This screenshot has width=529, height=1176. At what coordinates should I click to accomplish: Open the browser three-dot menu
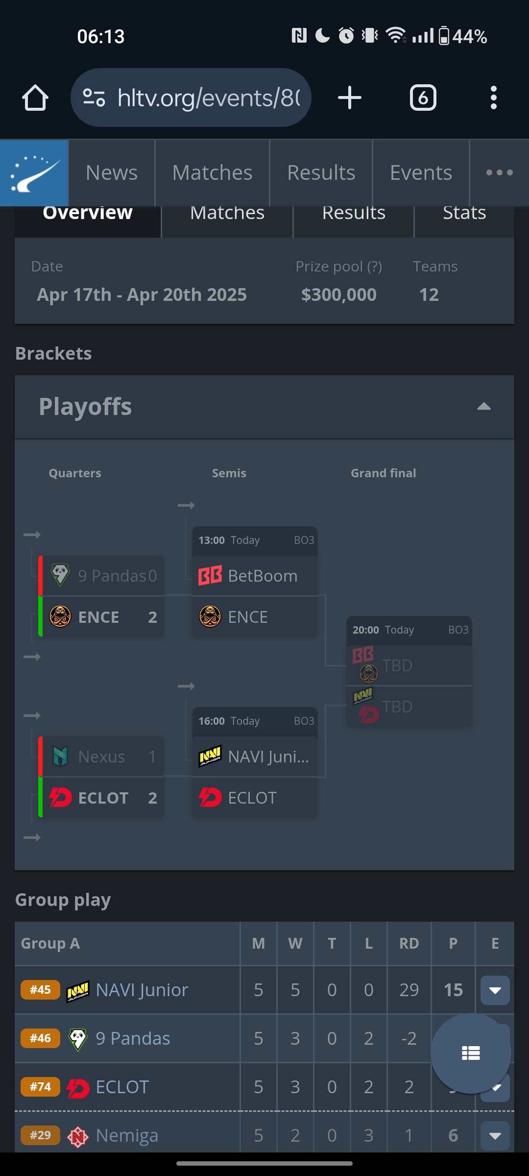pos(493,98)
